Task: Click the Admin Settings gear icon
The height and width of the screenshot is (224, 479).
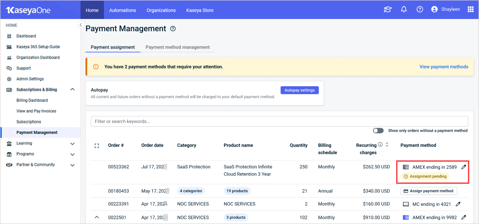Action: coord(9,79)
